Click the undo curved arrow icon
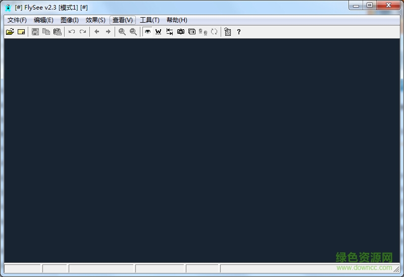 [x=72, y=32]
